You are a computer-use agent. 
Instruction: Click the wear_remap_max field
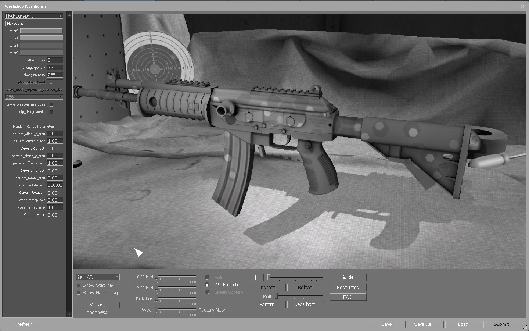55,207
